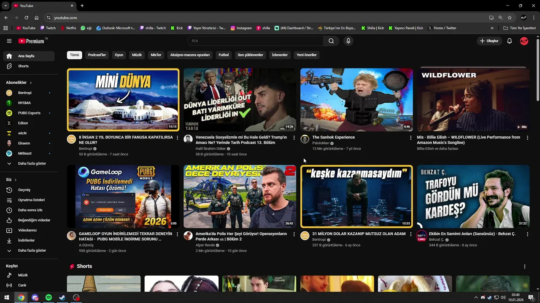Image resolution: width=540 pixels, height=303 pixels.
Task: Open the MrBeast subscription
Action: tap(29, 153)
